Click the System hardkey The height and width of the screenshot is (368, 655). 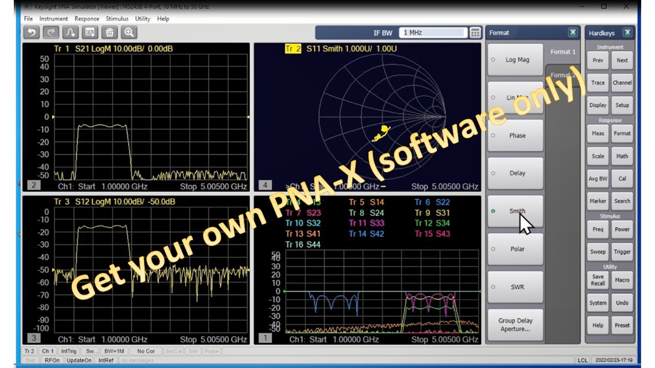598,303
